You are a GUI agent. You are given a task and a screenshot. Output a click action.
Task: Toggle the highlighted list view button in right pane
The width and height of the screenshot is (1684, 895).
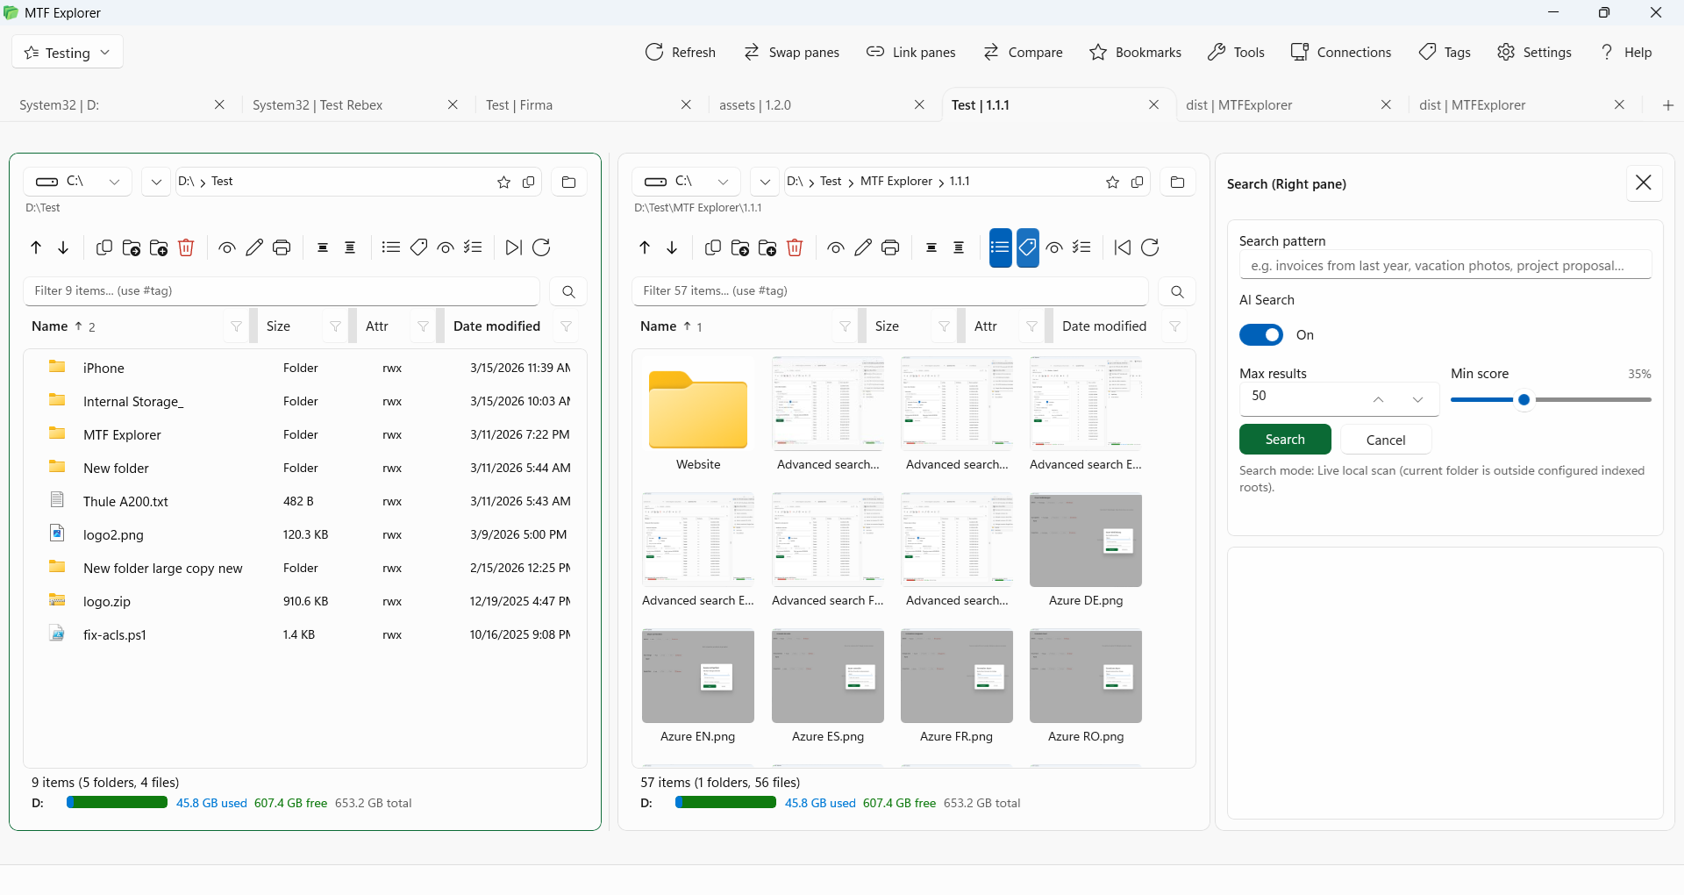pyautogui.click(x=1000, y=247)
